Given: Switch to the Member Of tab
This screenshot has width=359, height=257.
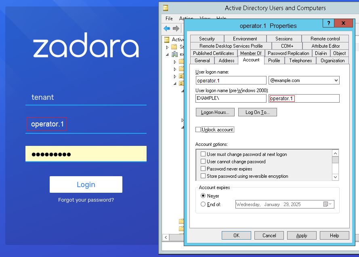Looking at the screenshot, I should click(x=251, y=53).
